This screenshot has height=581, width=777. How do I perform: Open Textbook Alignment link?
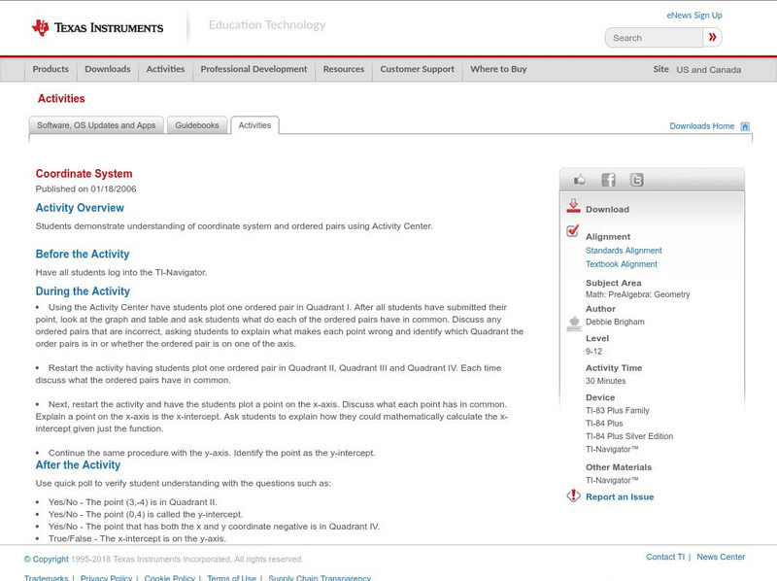622,264
